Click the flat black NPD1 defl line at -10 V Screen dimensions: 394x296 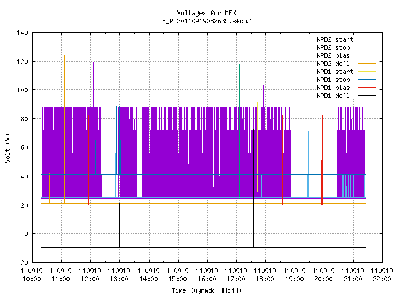(204, 247)
